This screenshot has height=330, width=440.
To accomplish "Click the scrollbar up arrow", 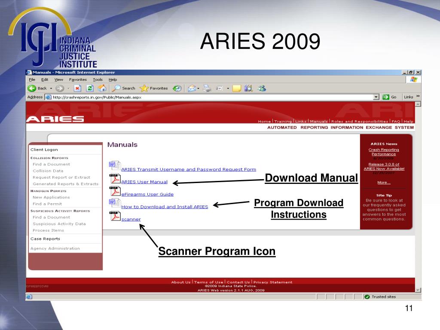I will click(418, 104).
